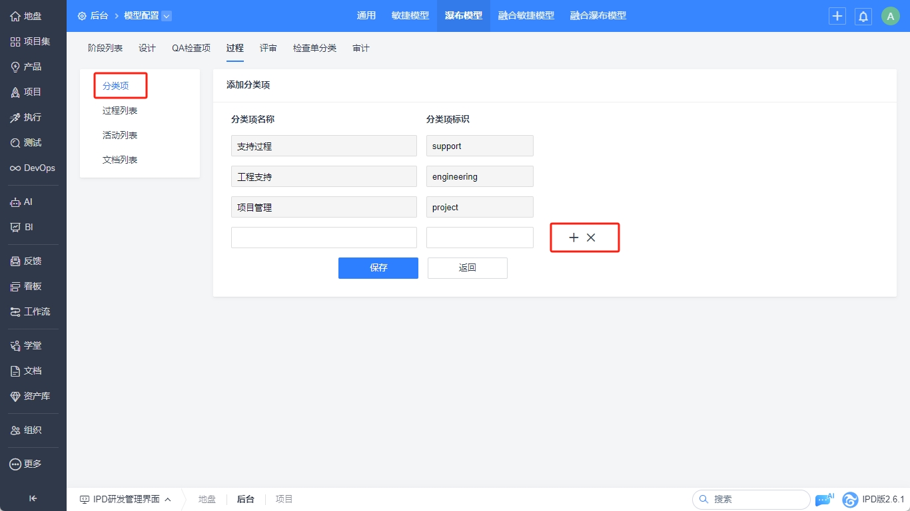Select 活动列表 in the side menu
The width and height of the screenshot is (910, 511).
(x=120, y=135)
